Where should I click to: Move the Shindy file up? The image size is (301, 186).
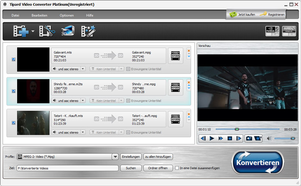tap(189, 85)
